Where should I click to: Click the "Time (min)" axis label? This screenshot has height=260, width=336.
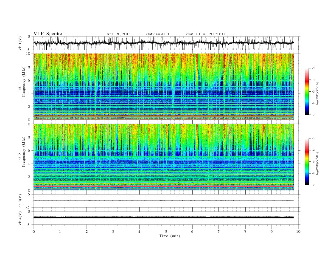coord(170,236)
